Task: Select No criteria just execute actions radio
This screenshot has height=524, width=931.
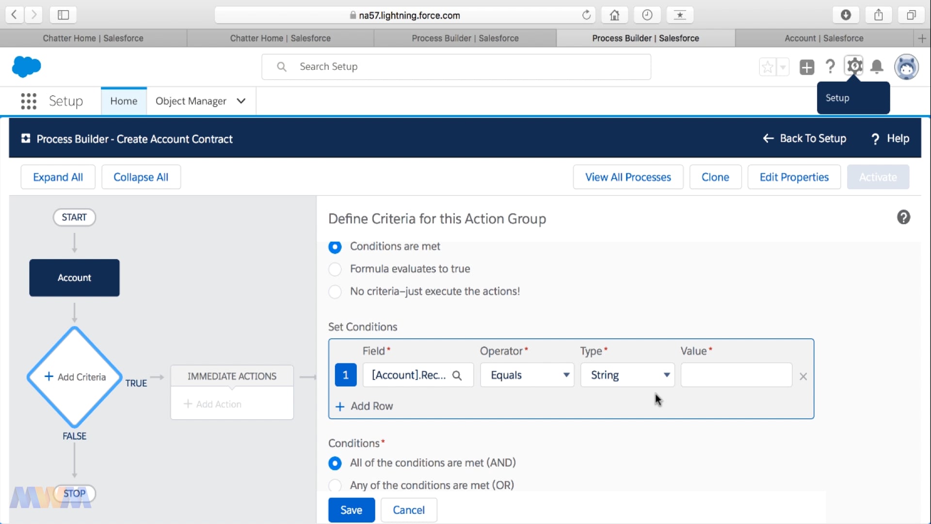Action: [x=335, y=292]
